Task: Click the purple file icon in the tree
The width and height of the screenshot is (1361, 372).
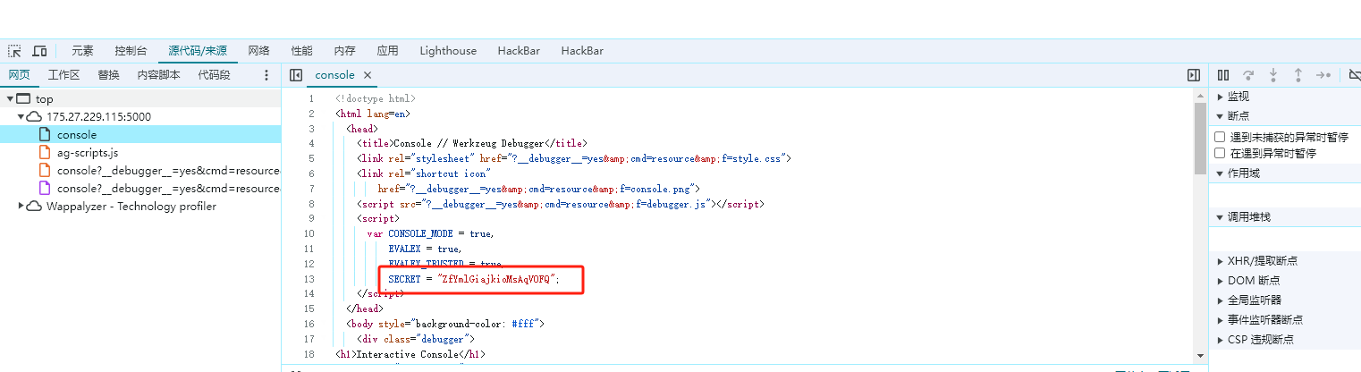Action: click(x=44, y=189)
